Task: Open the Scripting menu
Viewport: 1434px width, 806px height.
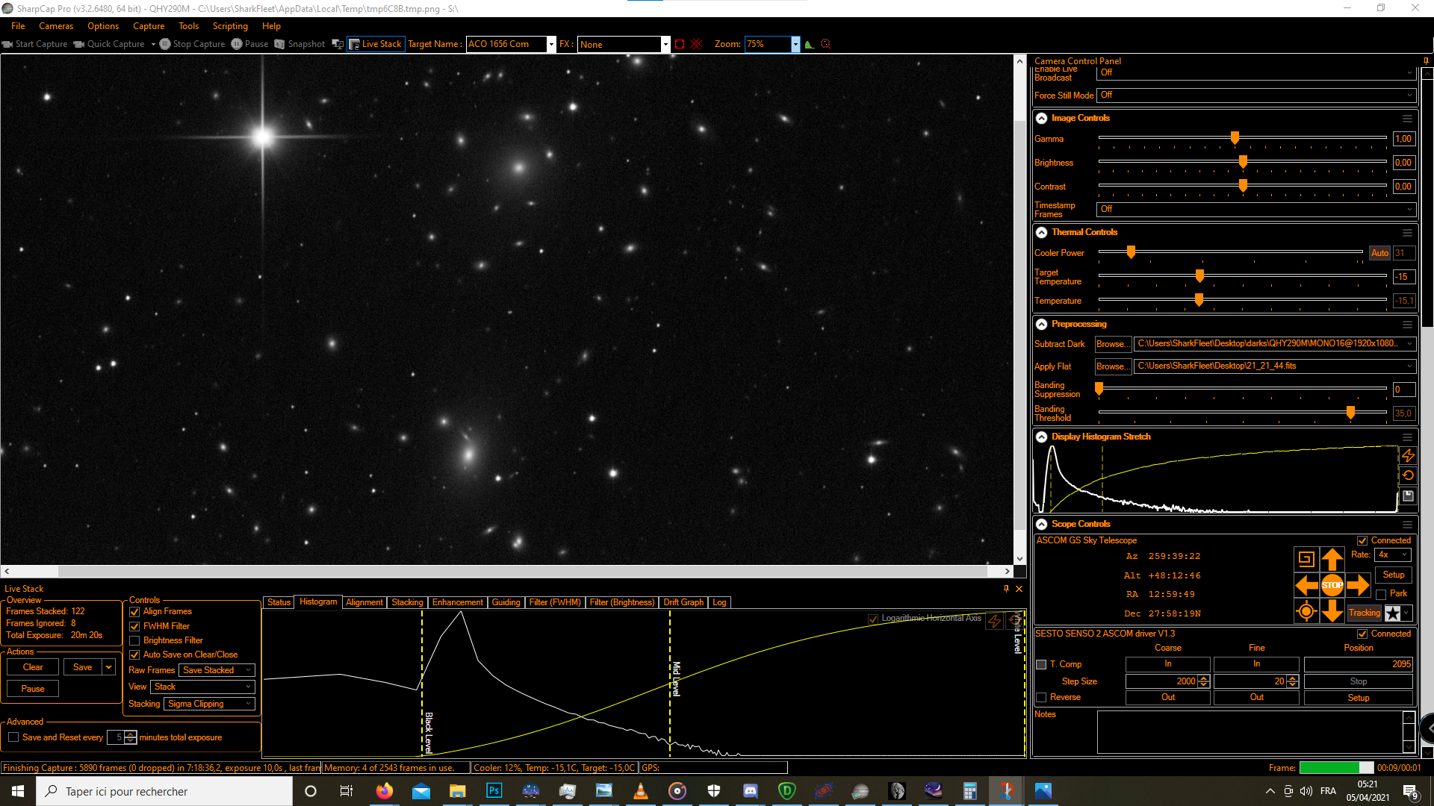Action: (230, 26)
